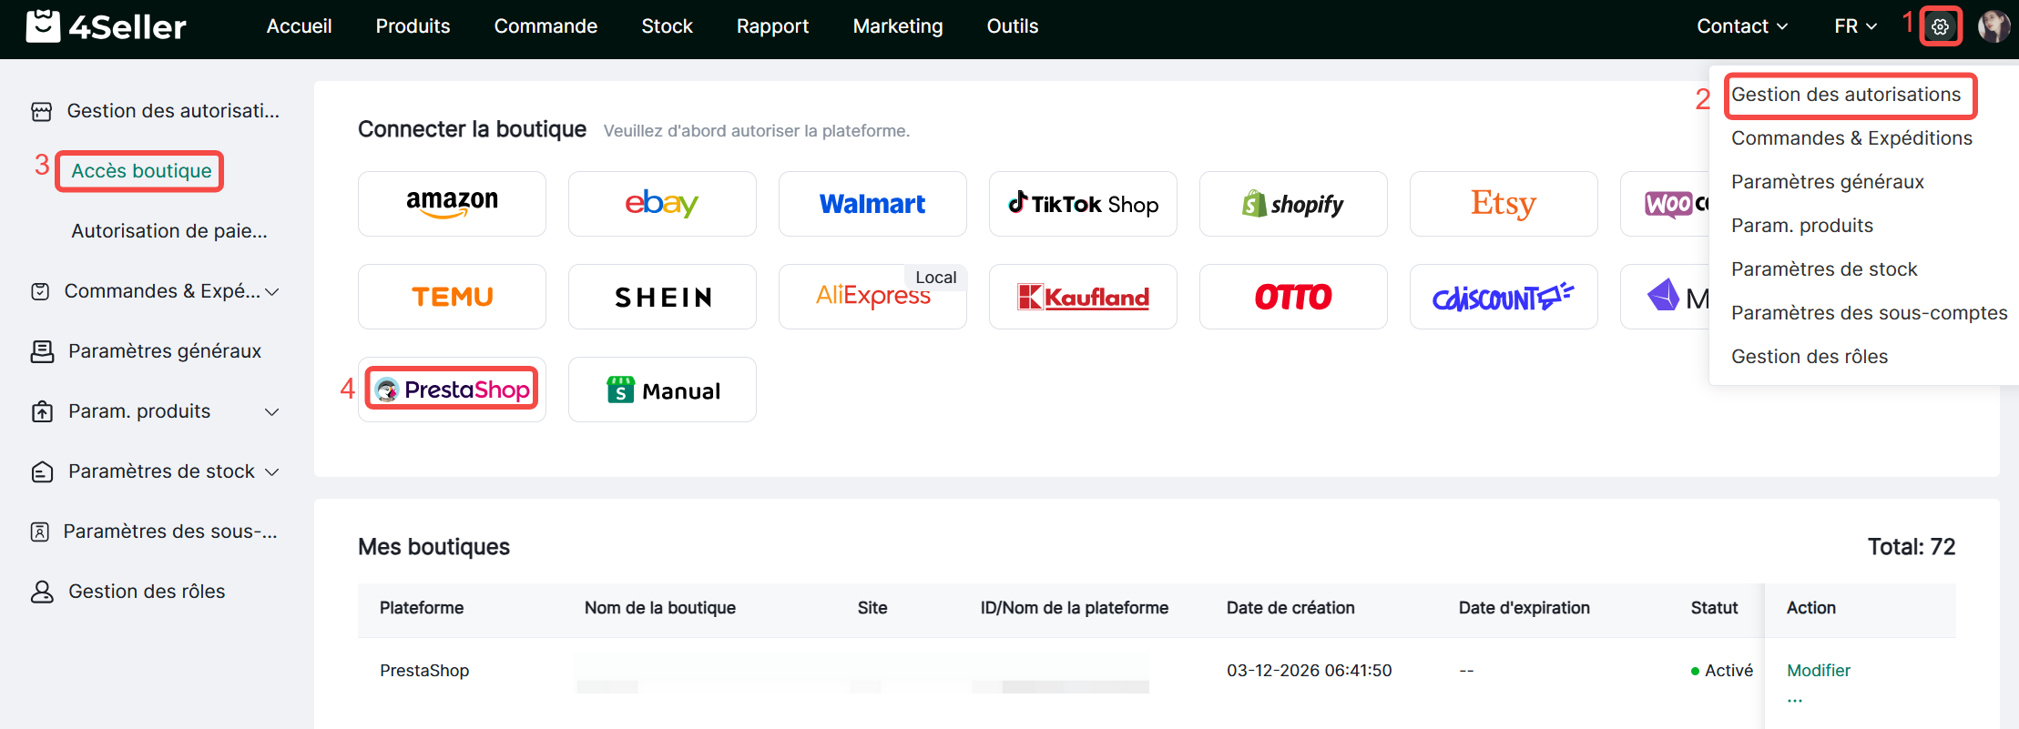This screenshot has width=2019, height=729.
Task: Select the TikTok Shop tile
Action: click(x=1083, y=204)
